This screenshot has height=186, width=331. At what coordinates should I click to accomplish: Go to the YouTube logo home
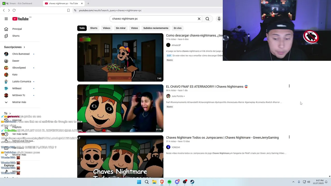tap(20, 19)
